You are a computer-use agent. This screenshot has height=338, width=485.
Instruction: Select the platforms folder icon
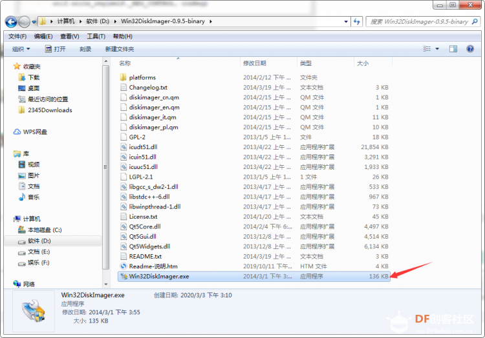124,77
